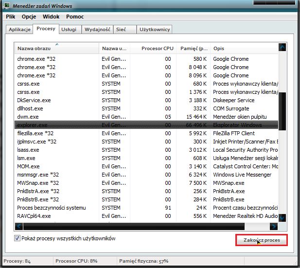300x268 pixels.
Task: Click the Catalyst Control Center description
Action: [x=246, y=166]
